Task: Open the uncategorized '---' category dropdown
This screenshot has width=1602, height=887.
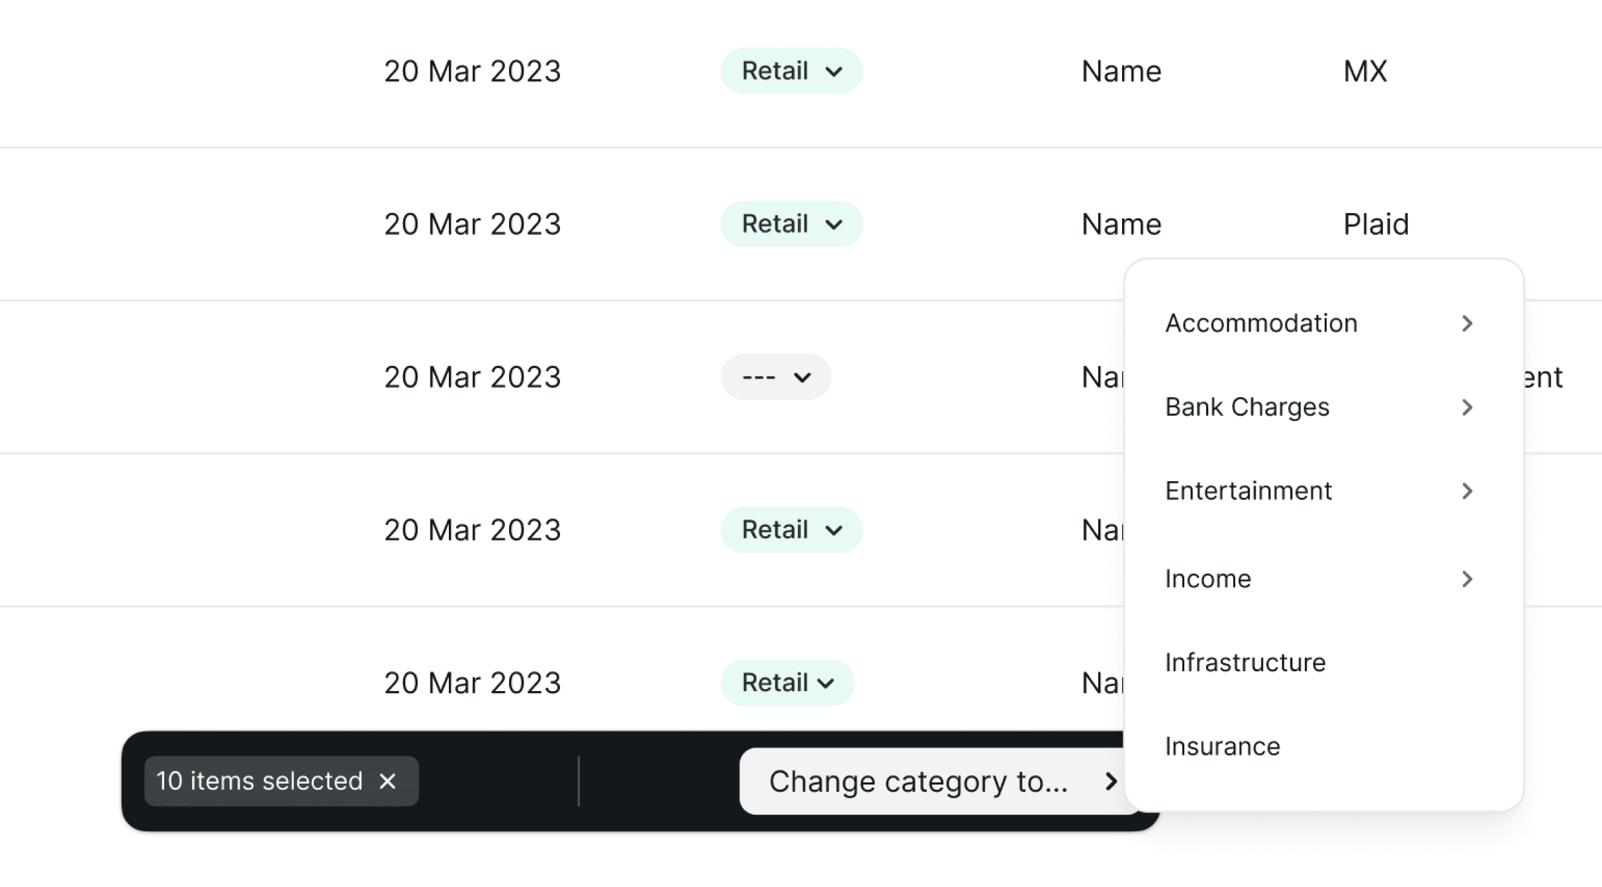Action: [775, 377]
